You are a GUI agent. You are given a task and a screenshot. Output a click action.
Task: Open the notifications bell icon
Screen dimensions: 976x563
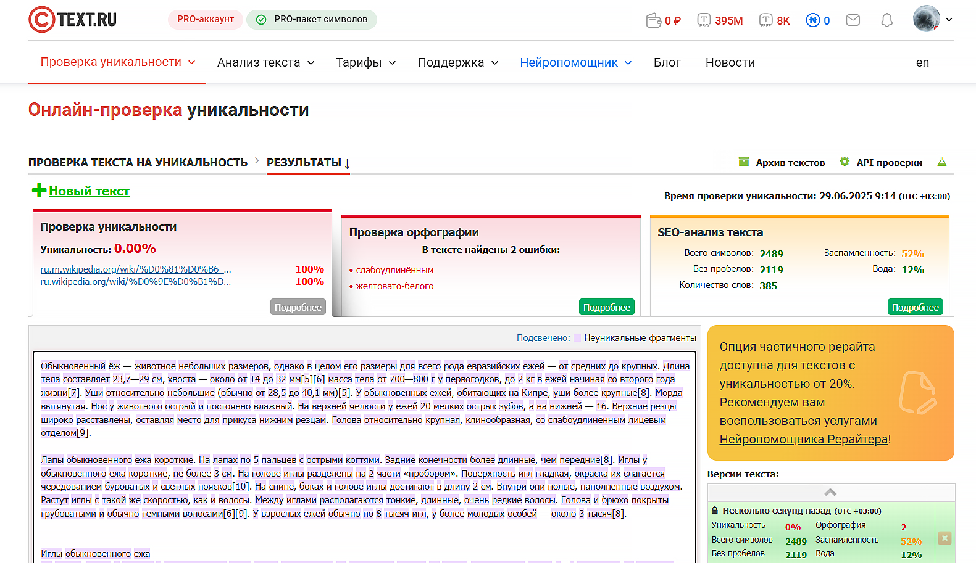[886, 20]
